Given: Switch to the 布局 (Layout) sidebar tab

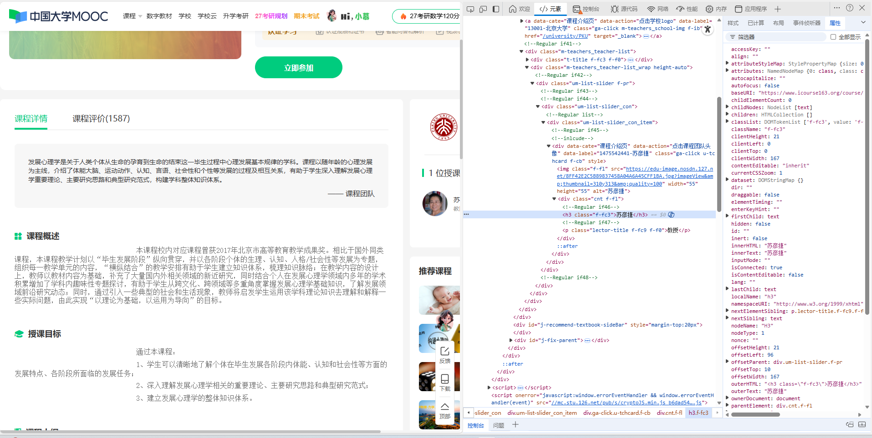Looking at the screenshot, I should coord(779,23).
